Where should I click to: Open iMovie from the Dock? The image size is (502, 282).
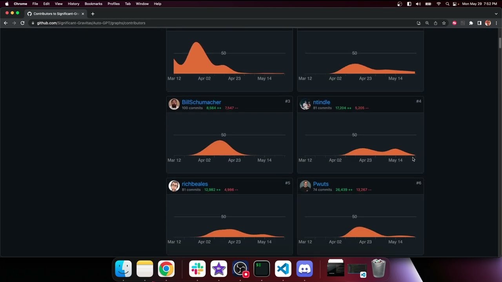pos(219,269)
